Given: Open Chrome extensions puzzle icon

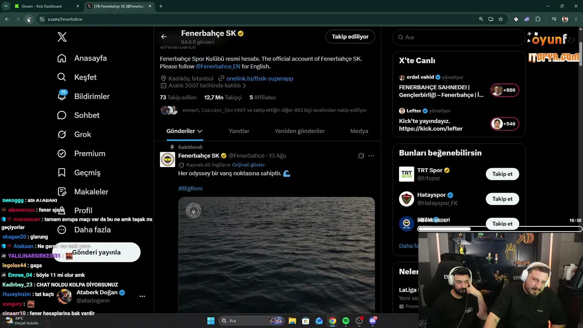Looking at the screenshot, I should (x=538, y=19).
